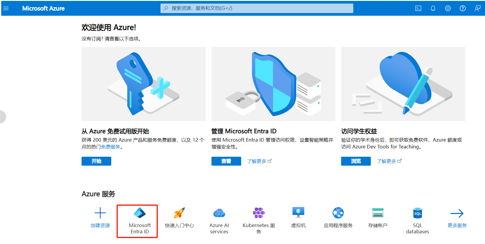Open the 免费服务 link

(111, 147)
